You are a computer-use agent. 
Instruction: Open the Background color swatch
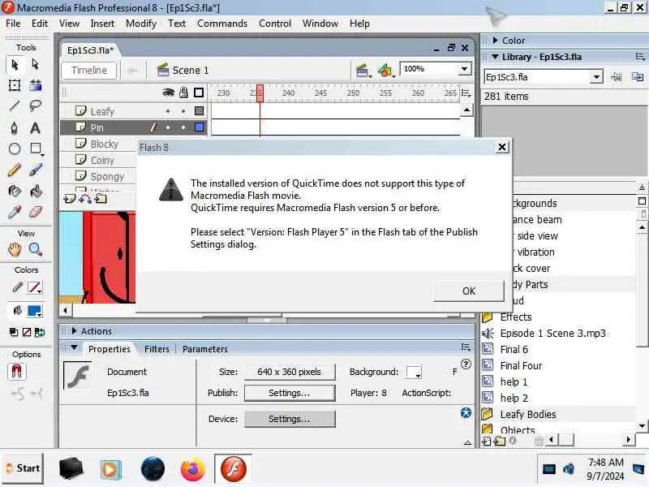click(414, 372)
